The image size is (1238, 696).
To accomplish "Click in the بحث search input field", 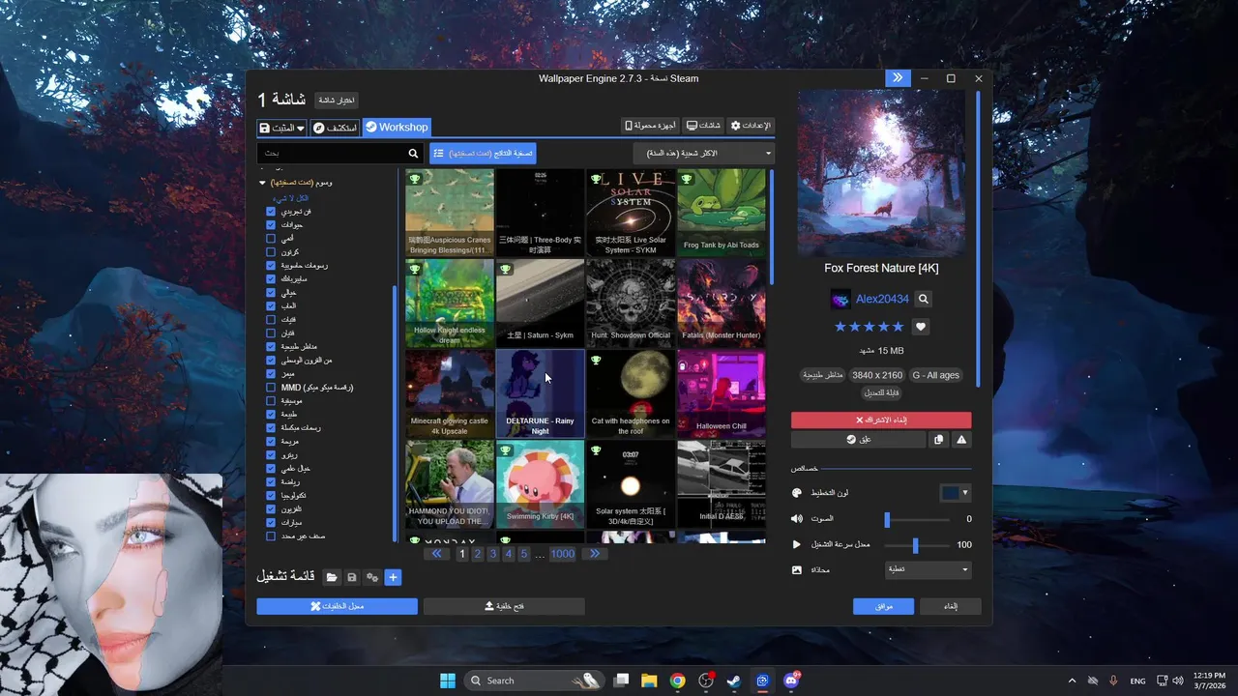I will pyautogui.click(x=332, y=153).
